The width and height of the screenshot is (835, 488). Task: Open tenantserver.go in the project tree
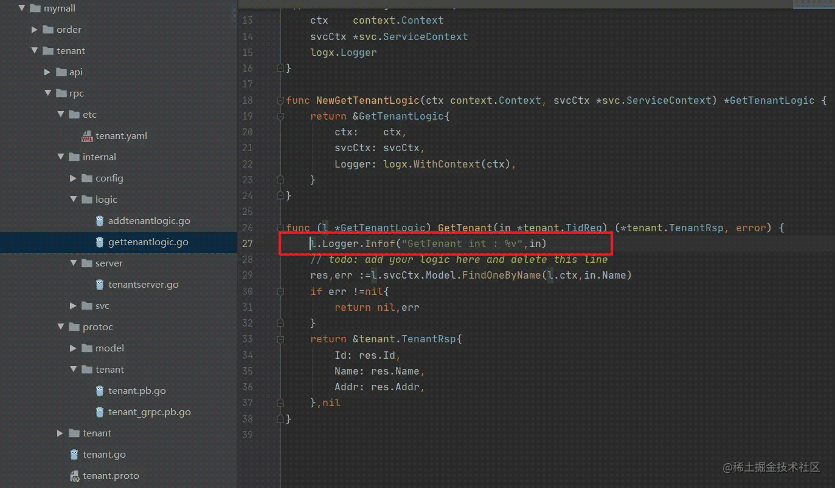[x=144, y=285]
